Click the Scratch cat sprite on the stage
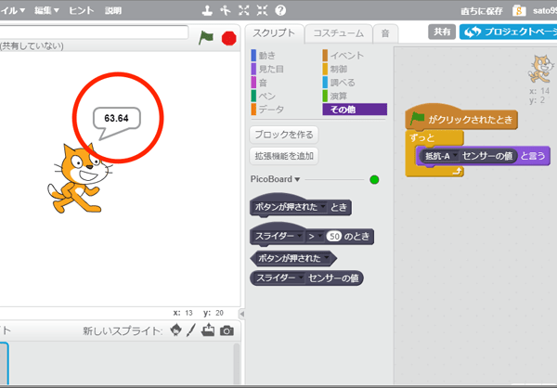The image size is (557, 388). 79,178
